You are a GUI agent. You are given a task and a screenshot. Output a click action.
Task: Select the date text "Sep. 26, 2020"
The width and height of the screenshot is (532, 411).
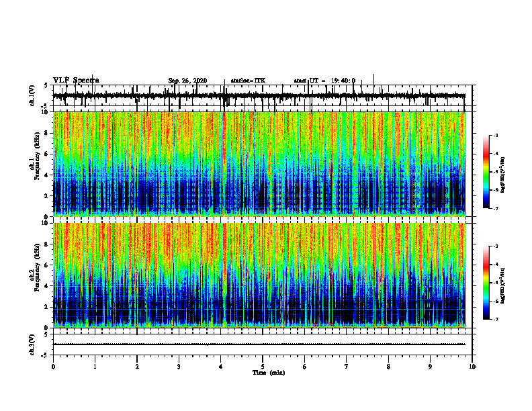(x=187, y=81)
